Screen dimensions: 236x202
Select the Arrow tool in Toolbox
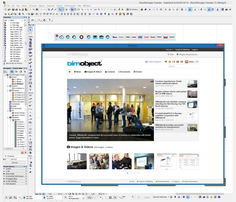tap(31, 30)
